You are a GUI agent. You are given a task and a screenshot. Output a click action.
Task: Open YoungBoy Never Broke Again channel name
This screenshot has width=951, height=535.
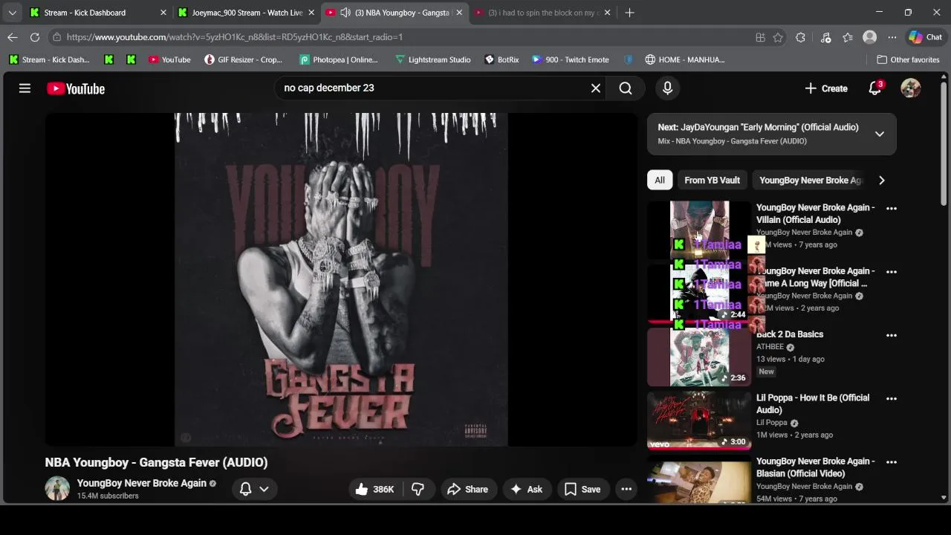tap(141, 483)
